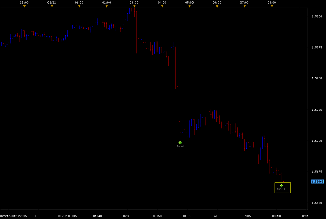The width and height of the screenshot is (326, 219).
Task: Select the orange marker under 04:00
Action: point(162,6)
